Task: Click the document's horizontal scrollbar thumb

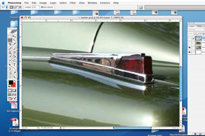Action: [132, 128]
